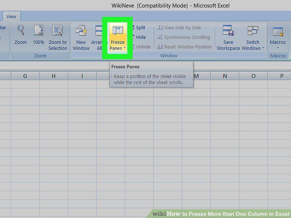291x218 pixels.
Task: Select column P header
Action: coord(279,76)
